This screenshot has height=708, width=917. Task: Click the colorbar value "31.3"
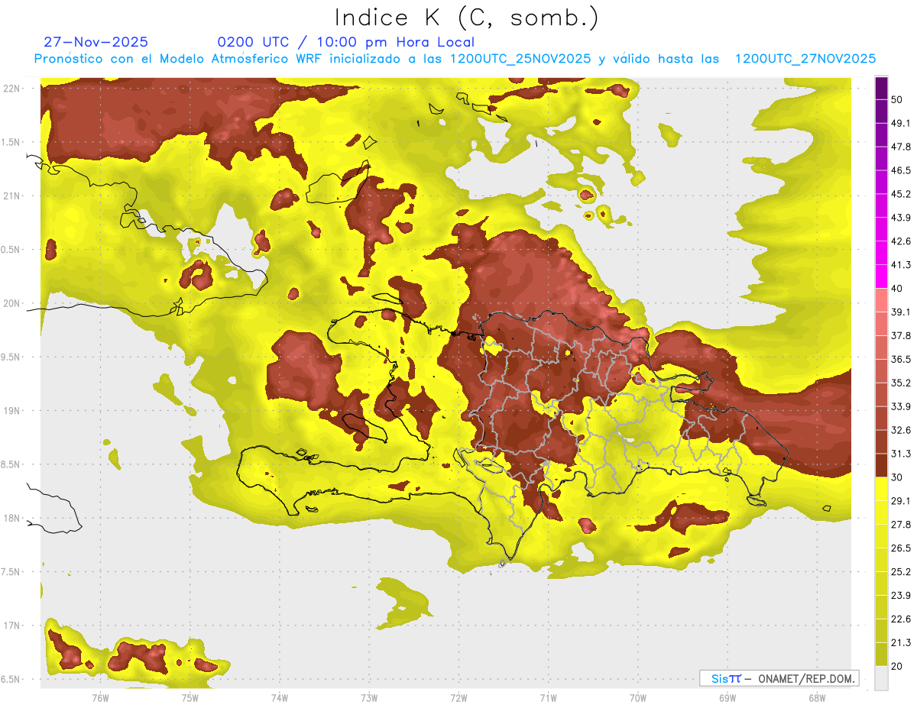[x=901, y=454]
